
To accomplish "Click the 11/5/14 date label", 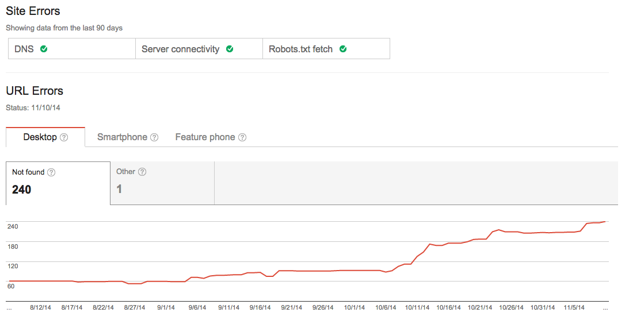I will [x=574, y=308].
